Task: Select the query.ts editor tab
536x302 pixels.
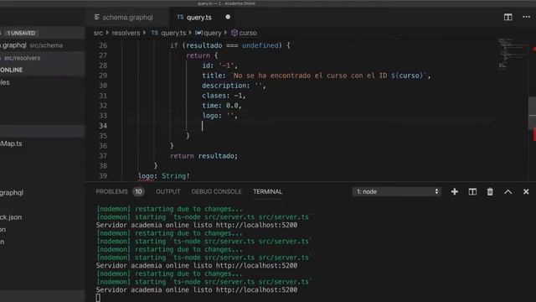Action: tap(199, 17)
